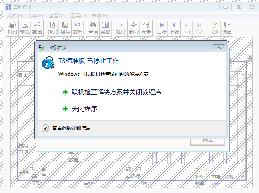Open 预览 print preview
Screen dimensions: 259x193
(24, 28)
